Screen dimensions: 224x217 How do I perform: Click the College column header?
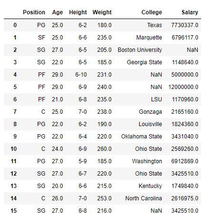152,12
